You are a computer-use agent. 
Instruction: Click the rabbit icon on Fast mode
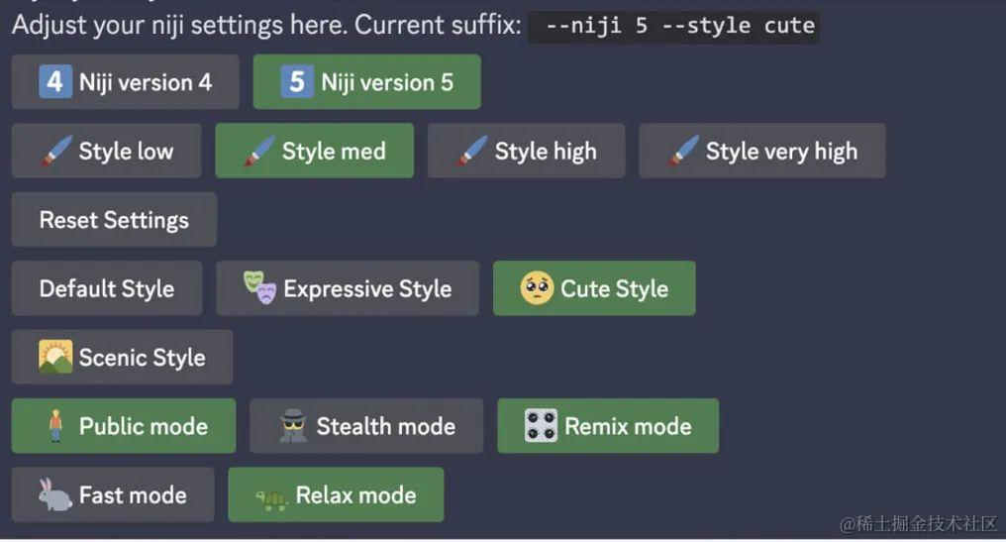click(x=54, y=494)
